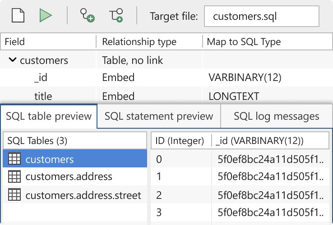This screenshot has height=225, width=333.
Task: Click the add relationship node icon
Action: [87, 15]
